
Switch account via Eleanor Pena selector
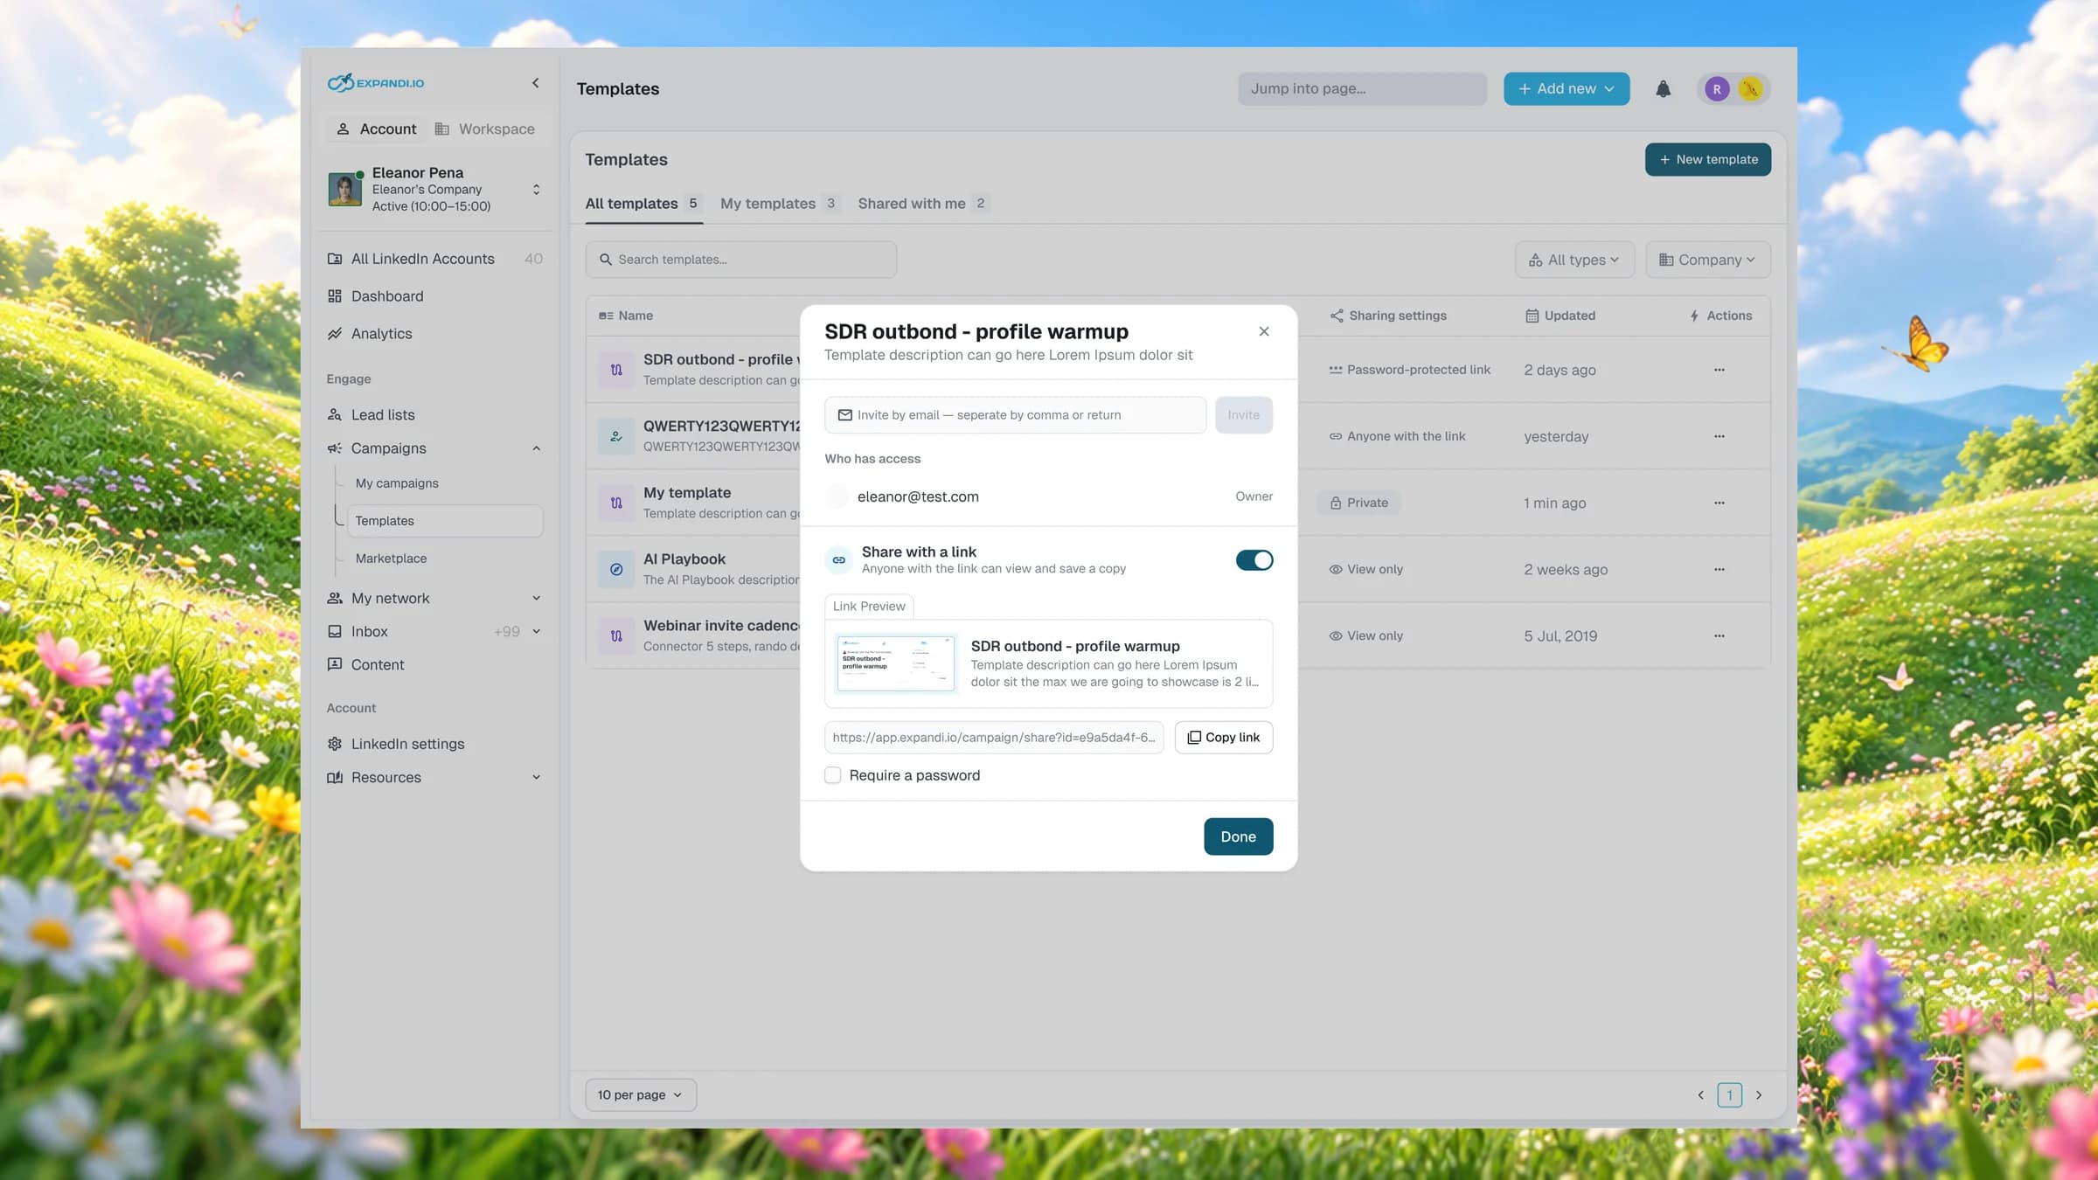point(434,190)
